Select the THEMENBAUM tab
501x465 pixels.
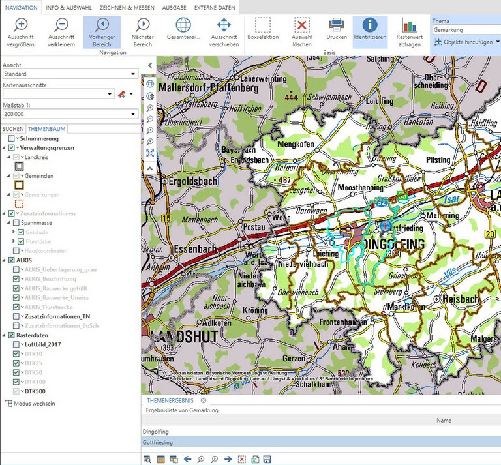(47, 129)
